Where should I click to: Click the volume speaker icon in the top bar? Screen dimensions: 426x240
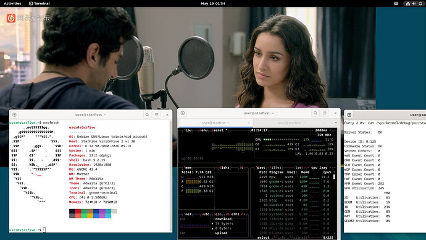click(x=414, y=4)
